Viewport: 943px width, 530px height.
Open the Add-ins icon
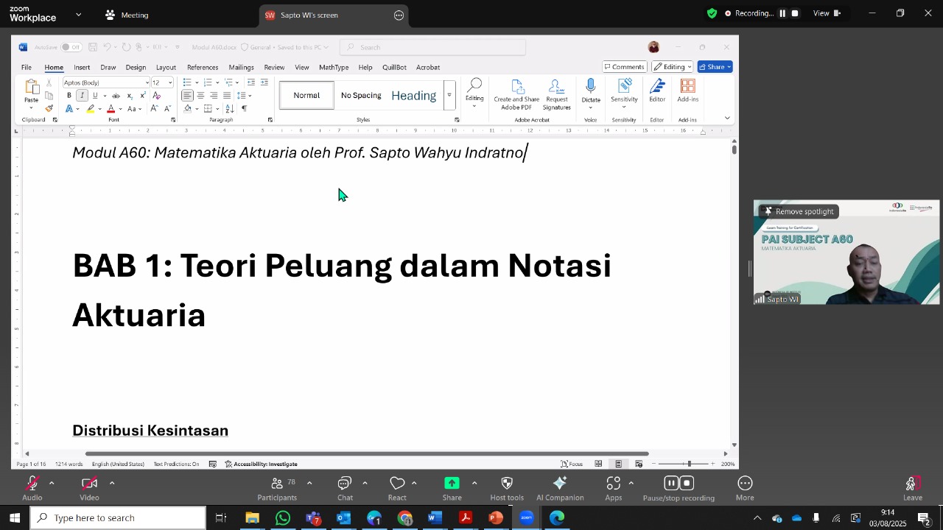click(687, 86)
